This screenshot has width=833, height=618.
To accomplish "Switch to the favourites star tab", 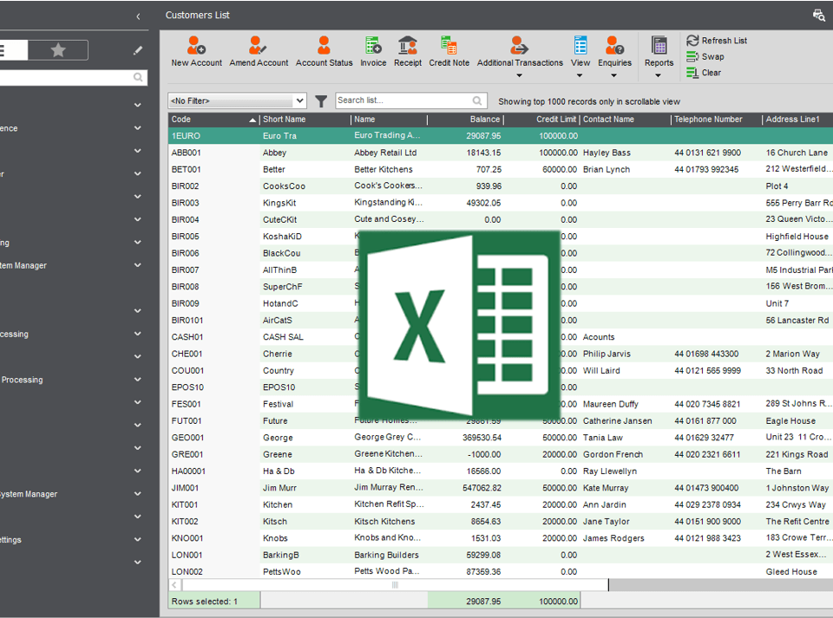I will [x=58, y=50].
